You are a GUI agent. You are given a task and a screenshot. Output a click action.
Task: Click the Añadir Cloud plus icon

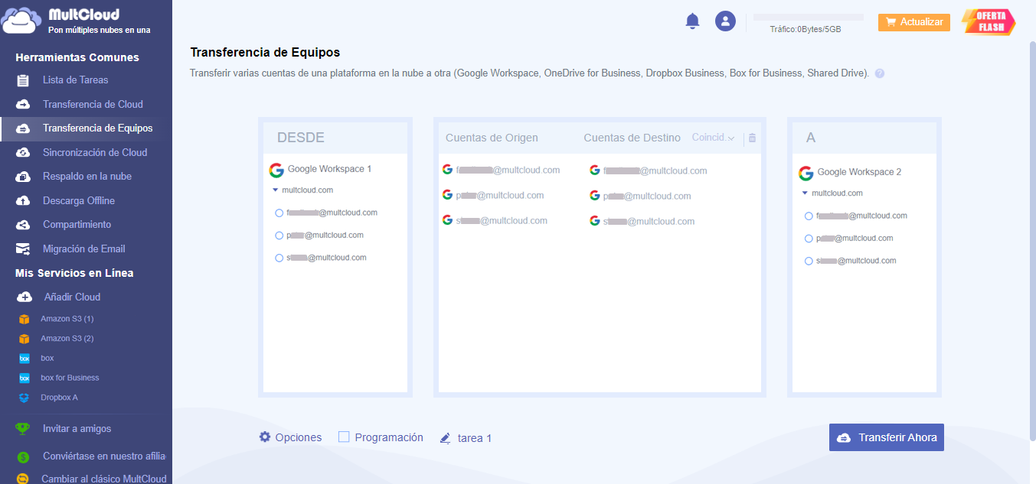(25, 297)
